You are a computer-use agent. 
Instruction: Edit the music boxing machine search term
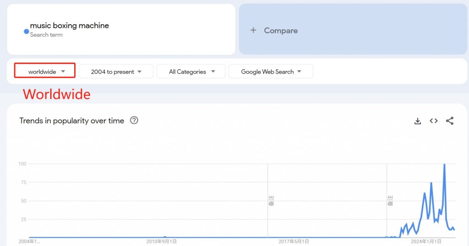pos(70,26)
